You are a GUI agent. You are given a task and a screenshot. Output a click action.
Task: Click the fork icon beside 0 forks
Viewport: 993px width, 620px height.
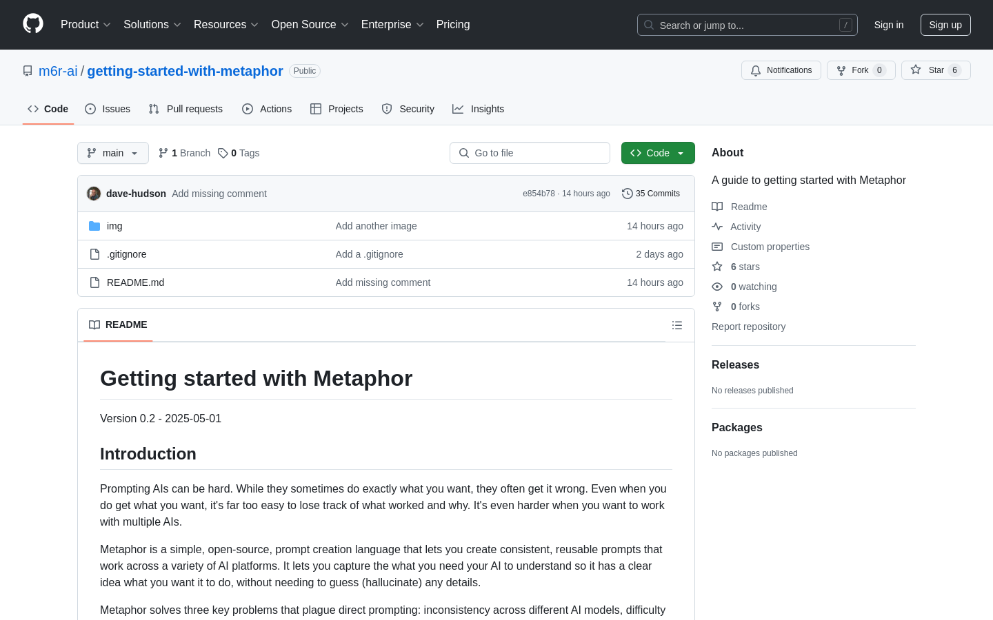(717, 307)
